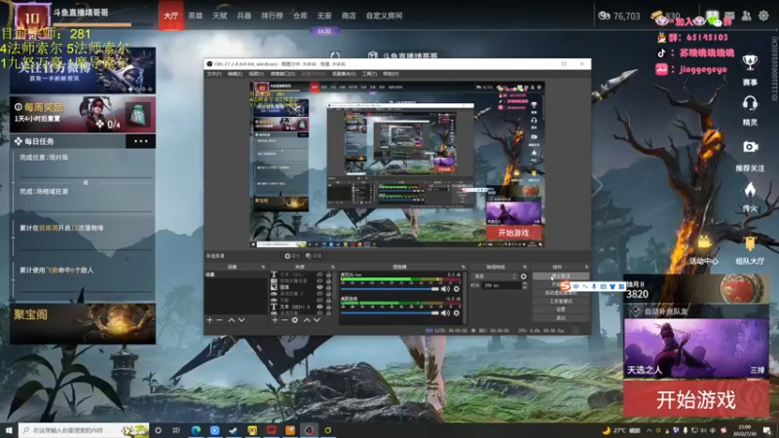The width and height of the screenshot is (779, 438).
Task: Open desktop audio settings gear in mixer
Action: coord(456,312)
